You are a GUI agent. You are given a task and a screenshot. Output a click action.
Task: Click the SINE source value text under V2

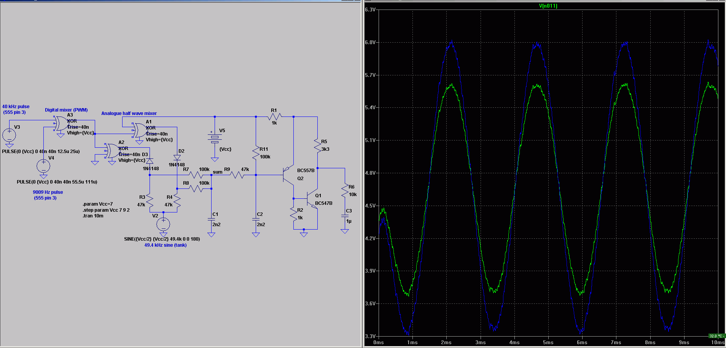[162, 239]
